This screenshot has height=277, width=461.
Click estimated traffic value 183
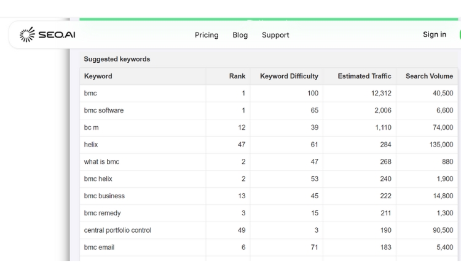coord(386,247)
